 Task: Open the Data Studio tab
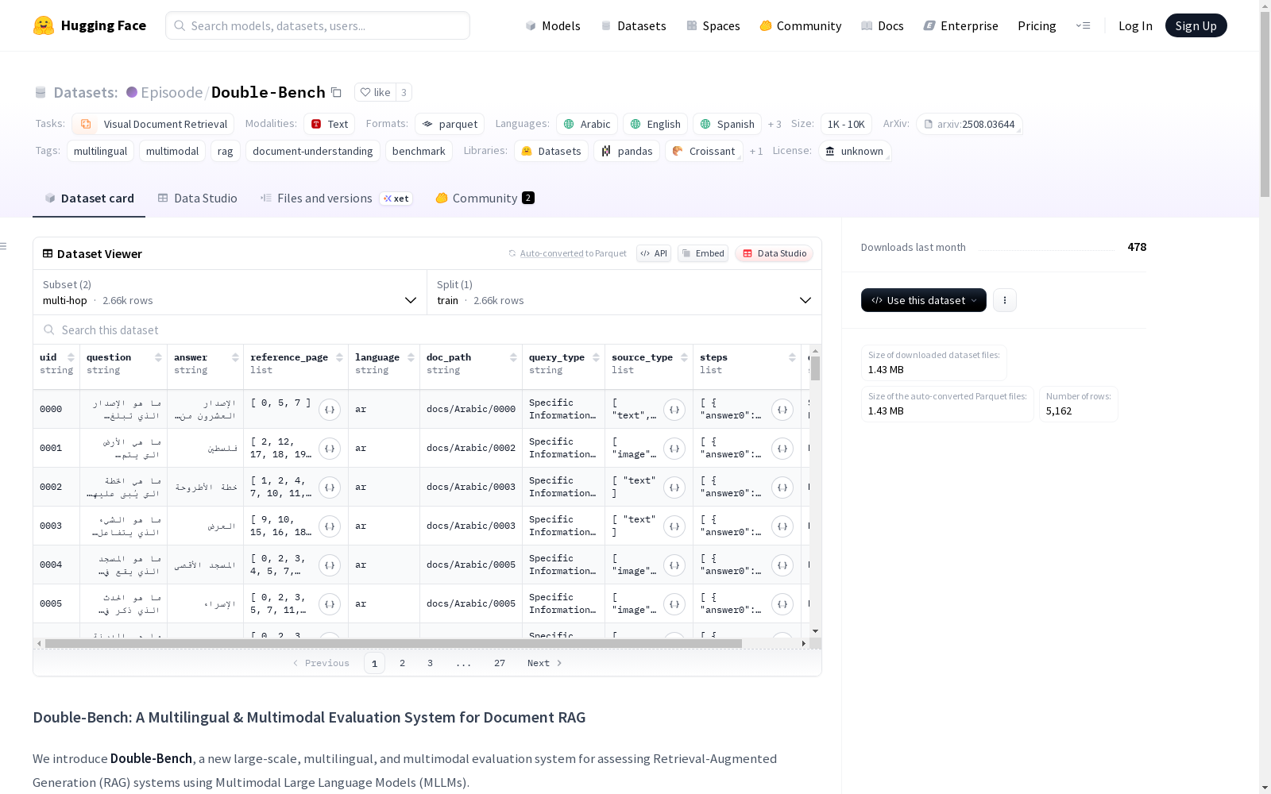(198, 198)
